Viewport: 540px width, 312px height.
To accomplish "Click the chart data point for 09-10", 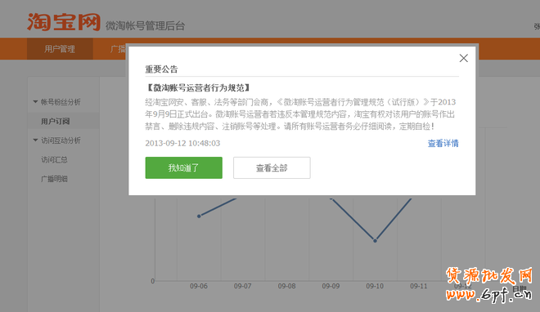I will point(375,240).
